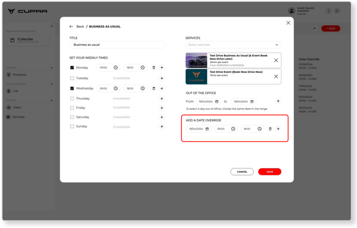Screen dimensions: 357x228
Task: Open clock picker for date override end time
Action: [x=259, y=129]
